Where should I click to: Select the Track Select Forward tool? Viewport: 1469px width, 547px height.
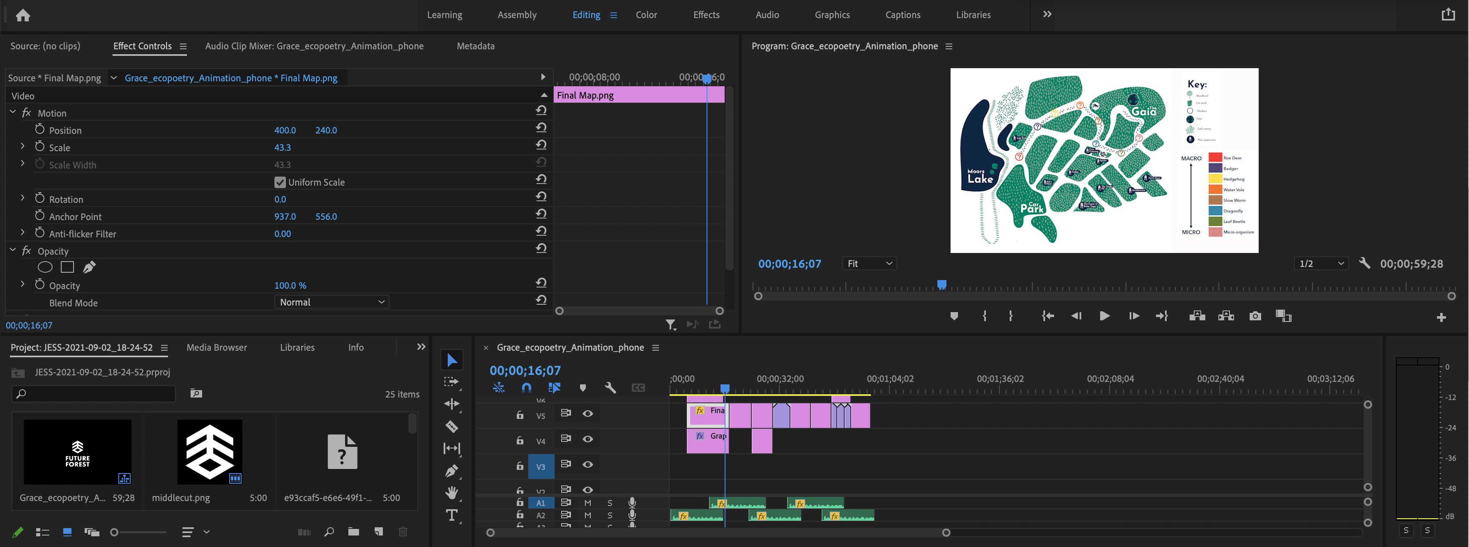[451, 382]
